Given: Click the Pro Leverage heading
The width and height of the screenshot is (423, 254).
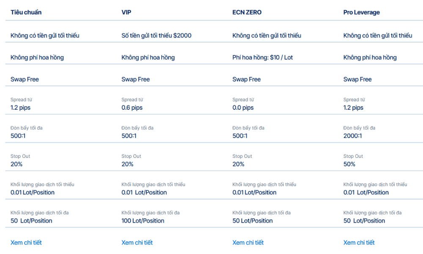Looking at the screenshot, I should click(361, 12).
